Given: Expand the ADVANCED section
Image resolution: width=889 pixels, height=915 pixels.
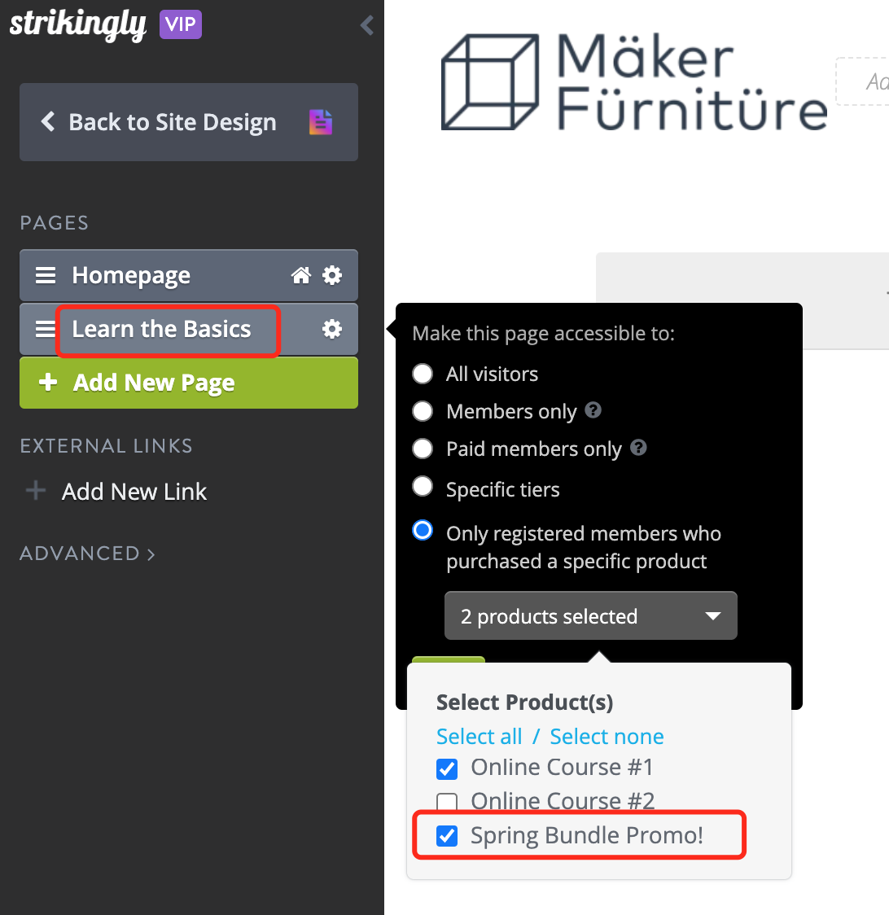Looking at the screenshot, I should (x=88, y=554).
